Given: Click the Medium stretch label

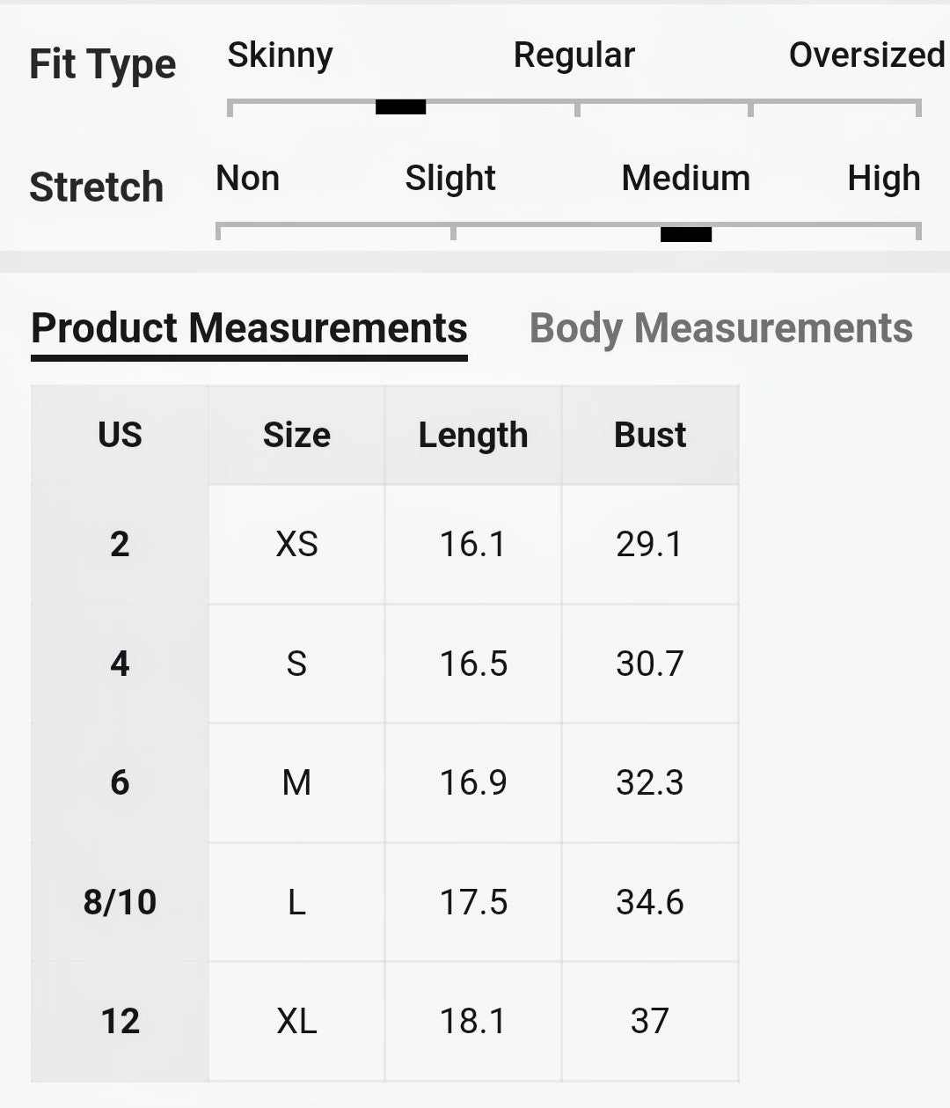Looking at the screenshot, I should coord(686,179).
